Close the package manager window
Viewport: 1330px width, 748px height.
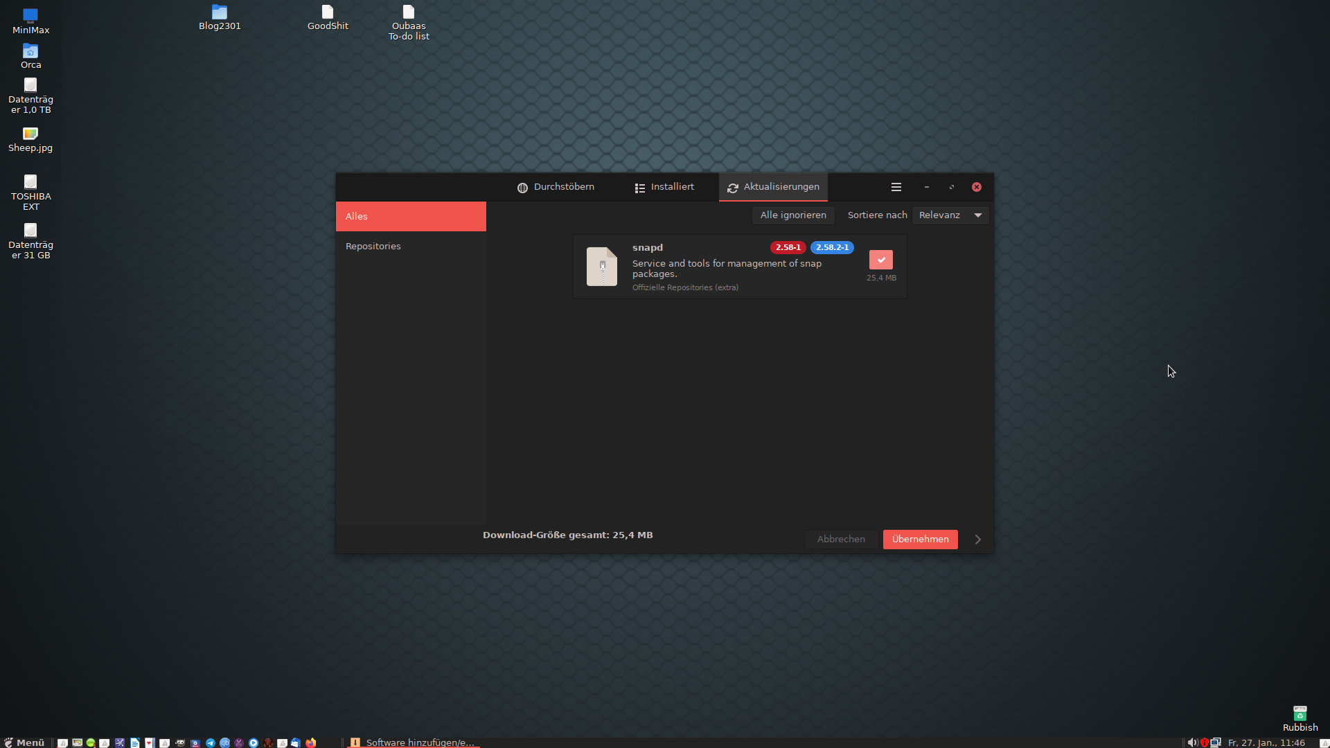(x=976, y=187)
